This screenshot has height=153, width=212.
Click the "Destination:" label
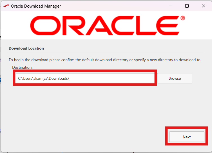tap(22, 67)
